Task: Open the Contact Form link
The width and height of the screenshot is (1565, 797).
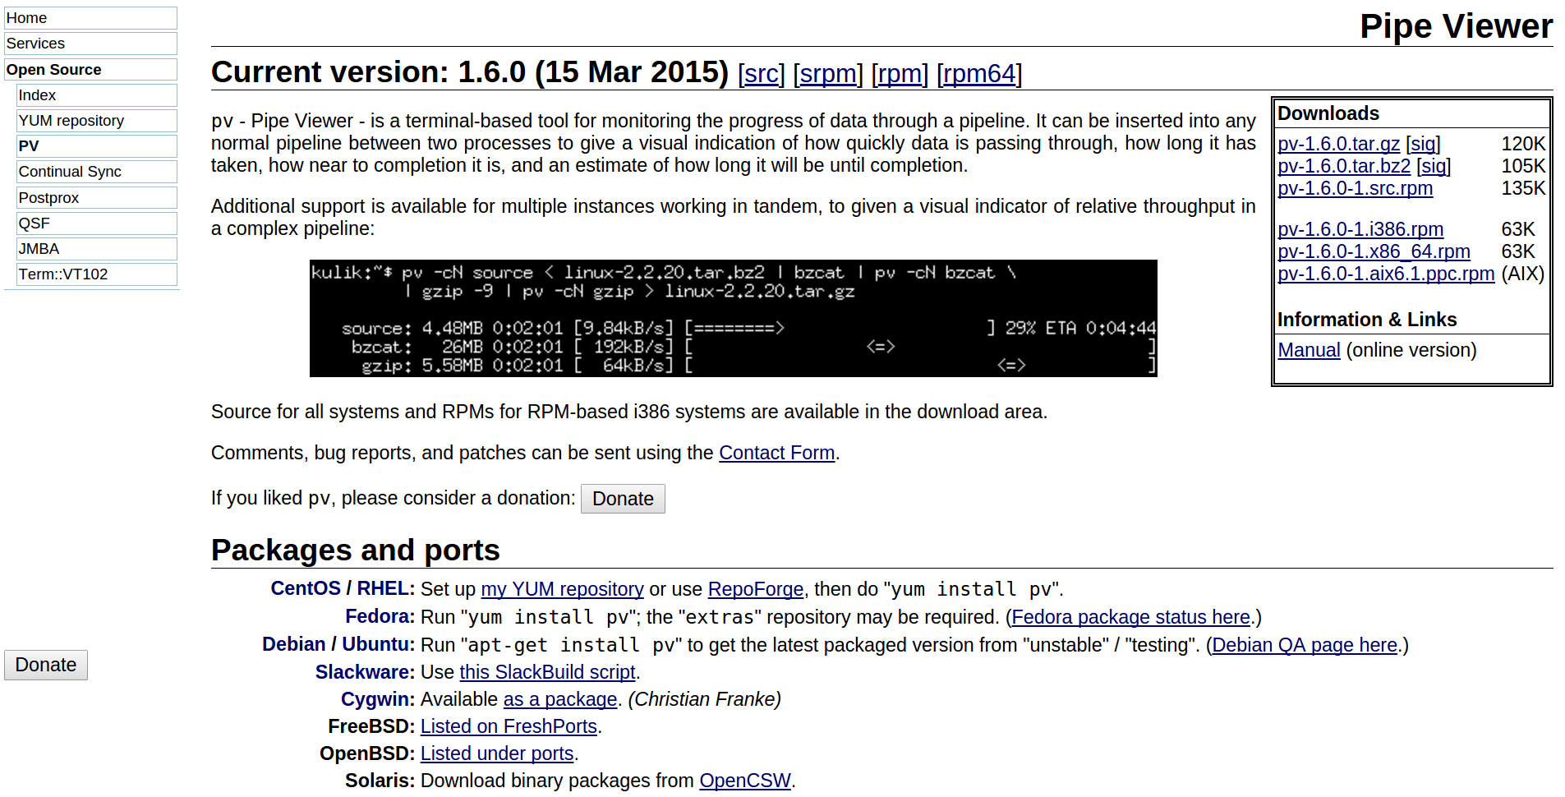Action: pyautogui.click(x=776, y=453)
